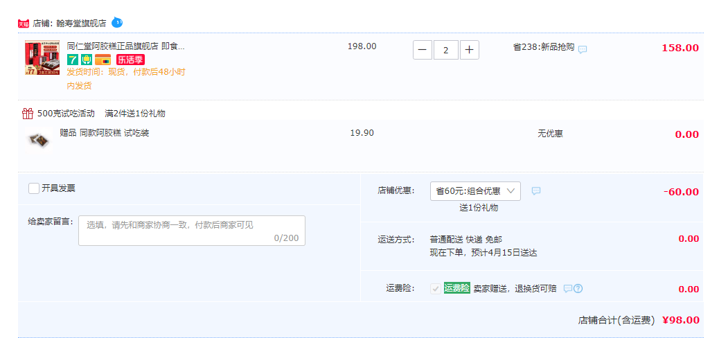
Task: Click the chat bubble icon in 运费险 row
Action: [x=568, y=288]
